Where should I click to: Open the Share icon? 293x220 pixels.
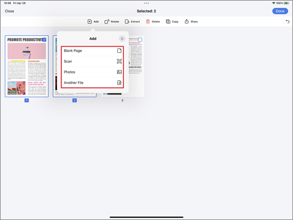point(186,21)
